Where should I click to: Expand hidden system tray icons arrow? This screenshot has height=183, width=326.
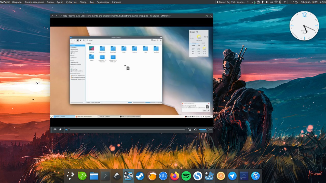pos(284,2)
